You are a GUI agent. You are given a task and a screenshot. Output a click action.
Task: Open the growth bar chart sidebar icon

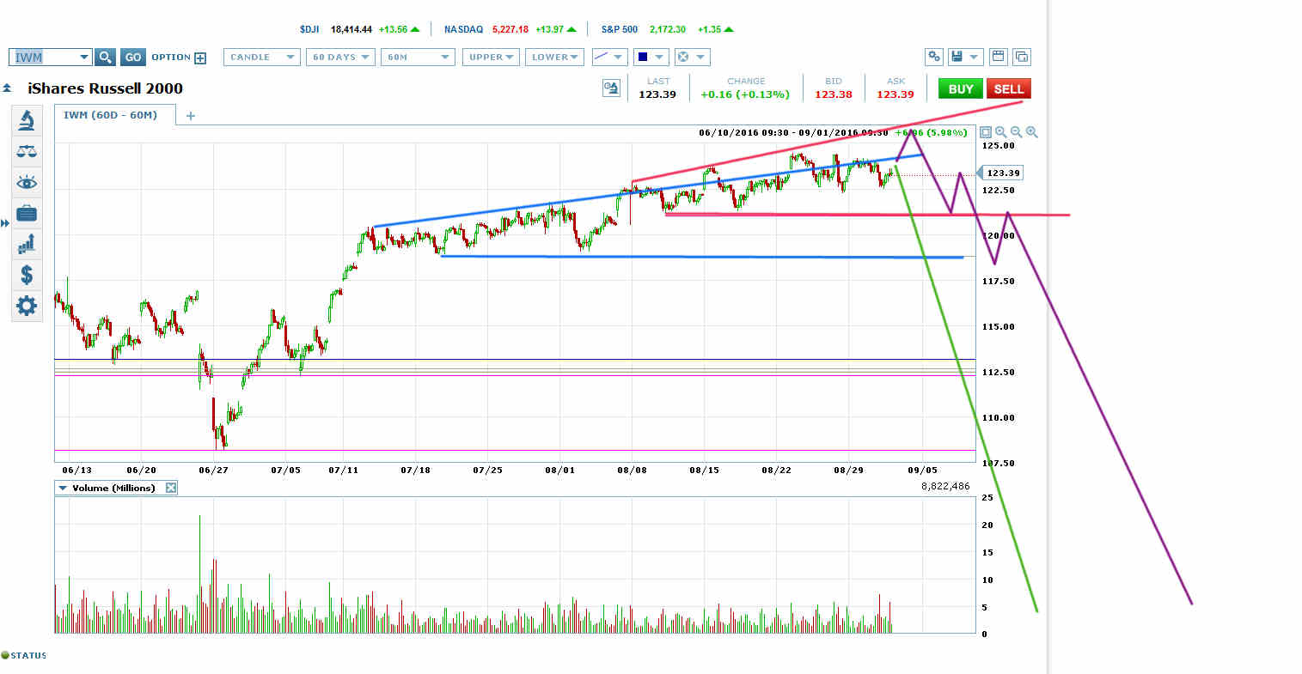pos(27,244)
